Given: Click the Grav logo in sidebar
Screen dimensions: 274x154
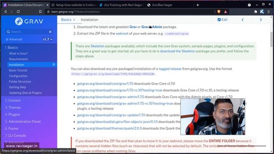Looking at the screenshot, I should pos(29,21).
